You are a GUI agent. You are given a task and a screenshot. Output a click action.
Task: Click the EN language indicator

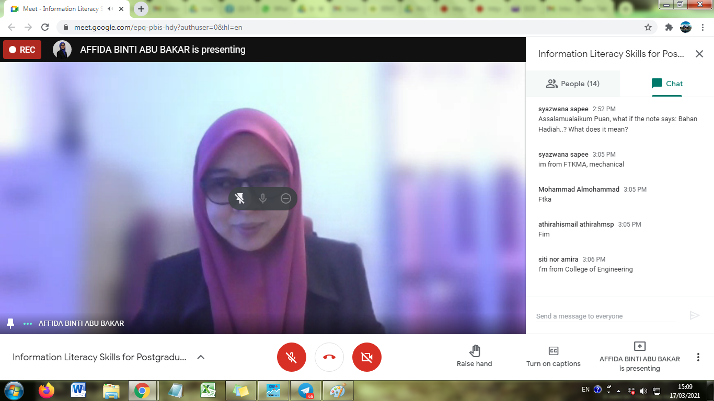point(585,390)
